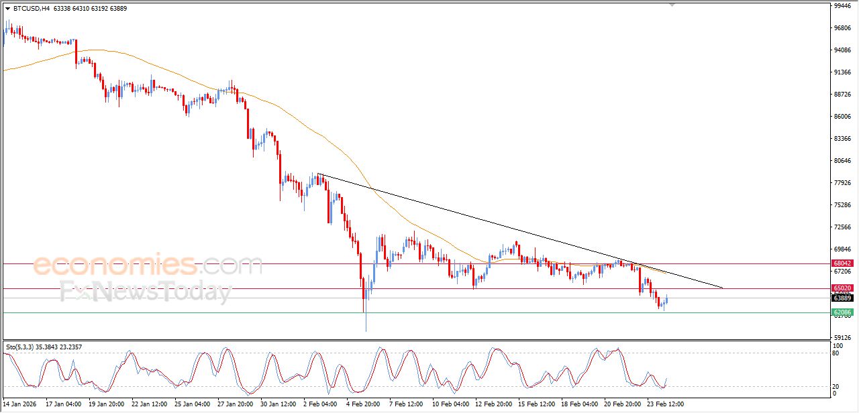Click the 68042 red price label

click(x=842, y=264)
